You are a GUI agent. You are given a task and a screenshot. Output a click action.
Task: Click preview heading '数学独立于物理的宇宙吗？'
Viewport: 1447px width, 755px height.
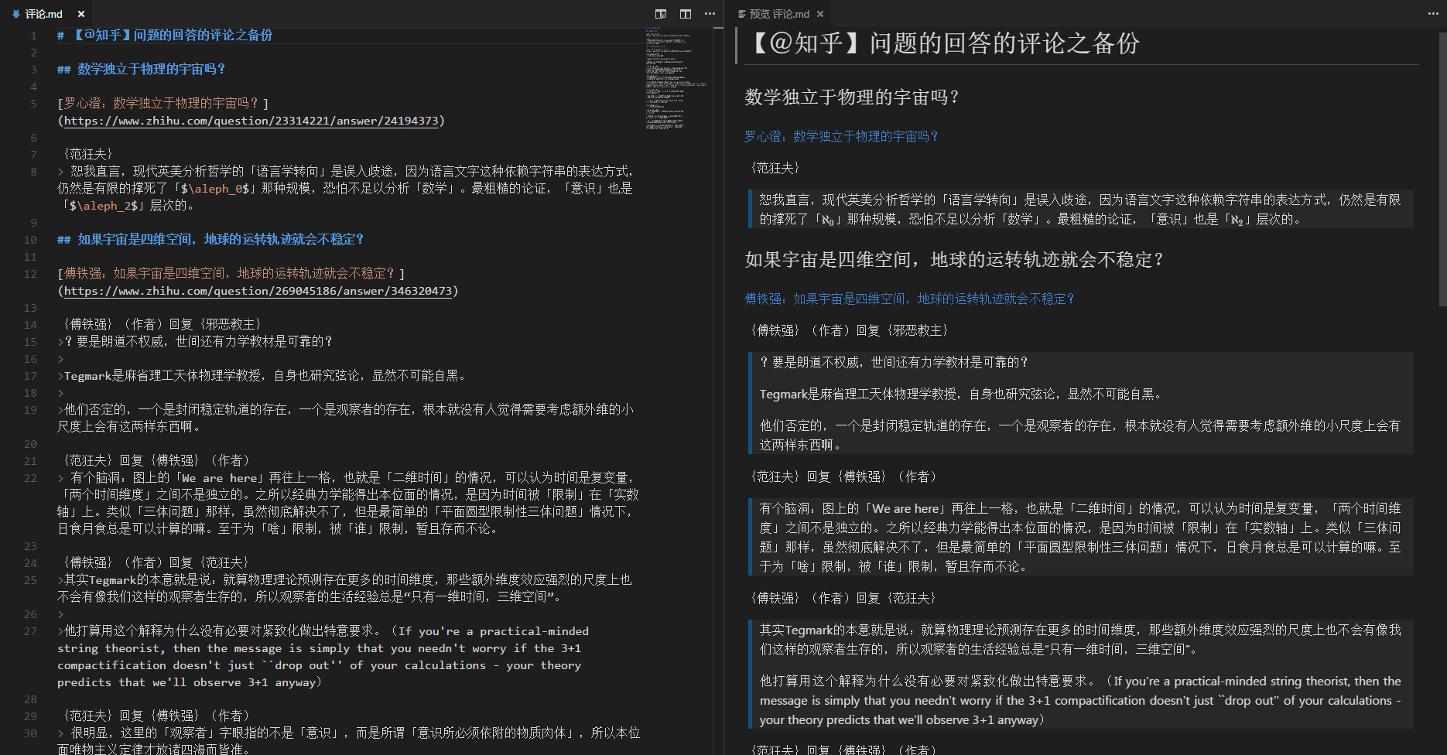pos(853,97)
